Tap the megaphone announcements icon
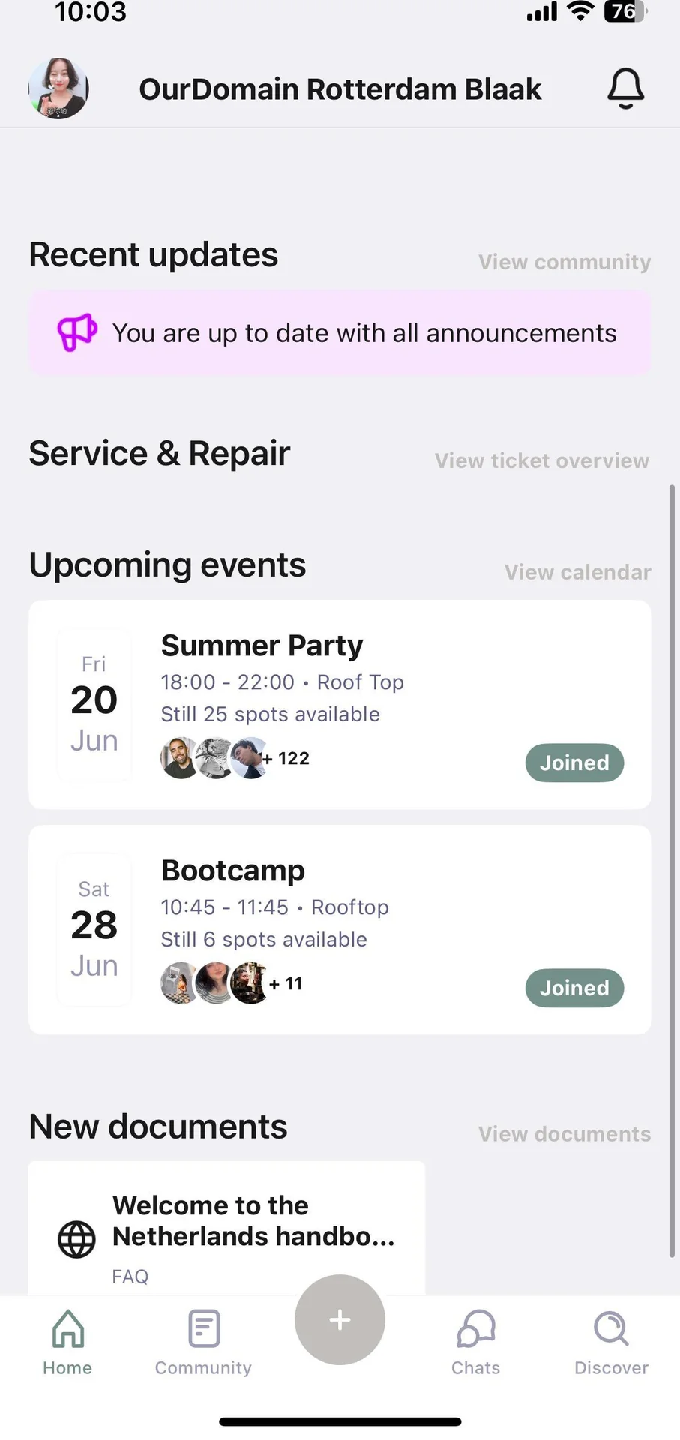Image resolution: width=680 pixels, height=1440 pixels. (x=77, y=332)
